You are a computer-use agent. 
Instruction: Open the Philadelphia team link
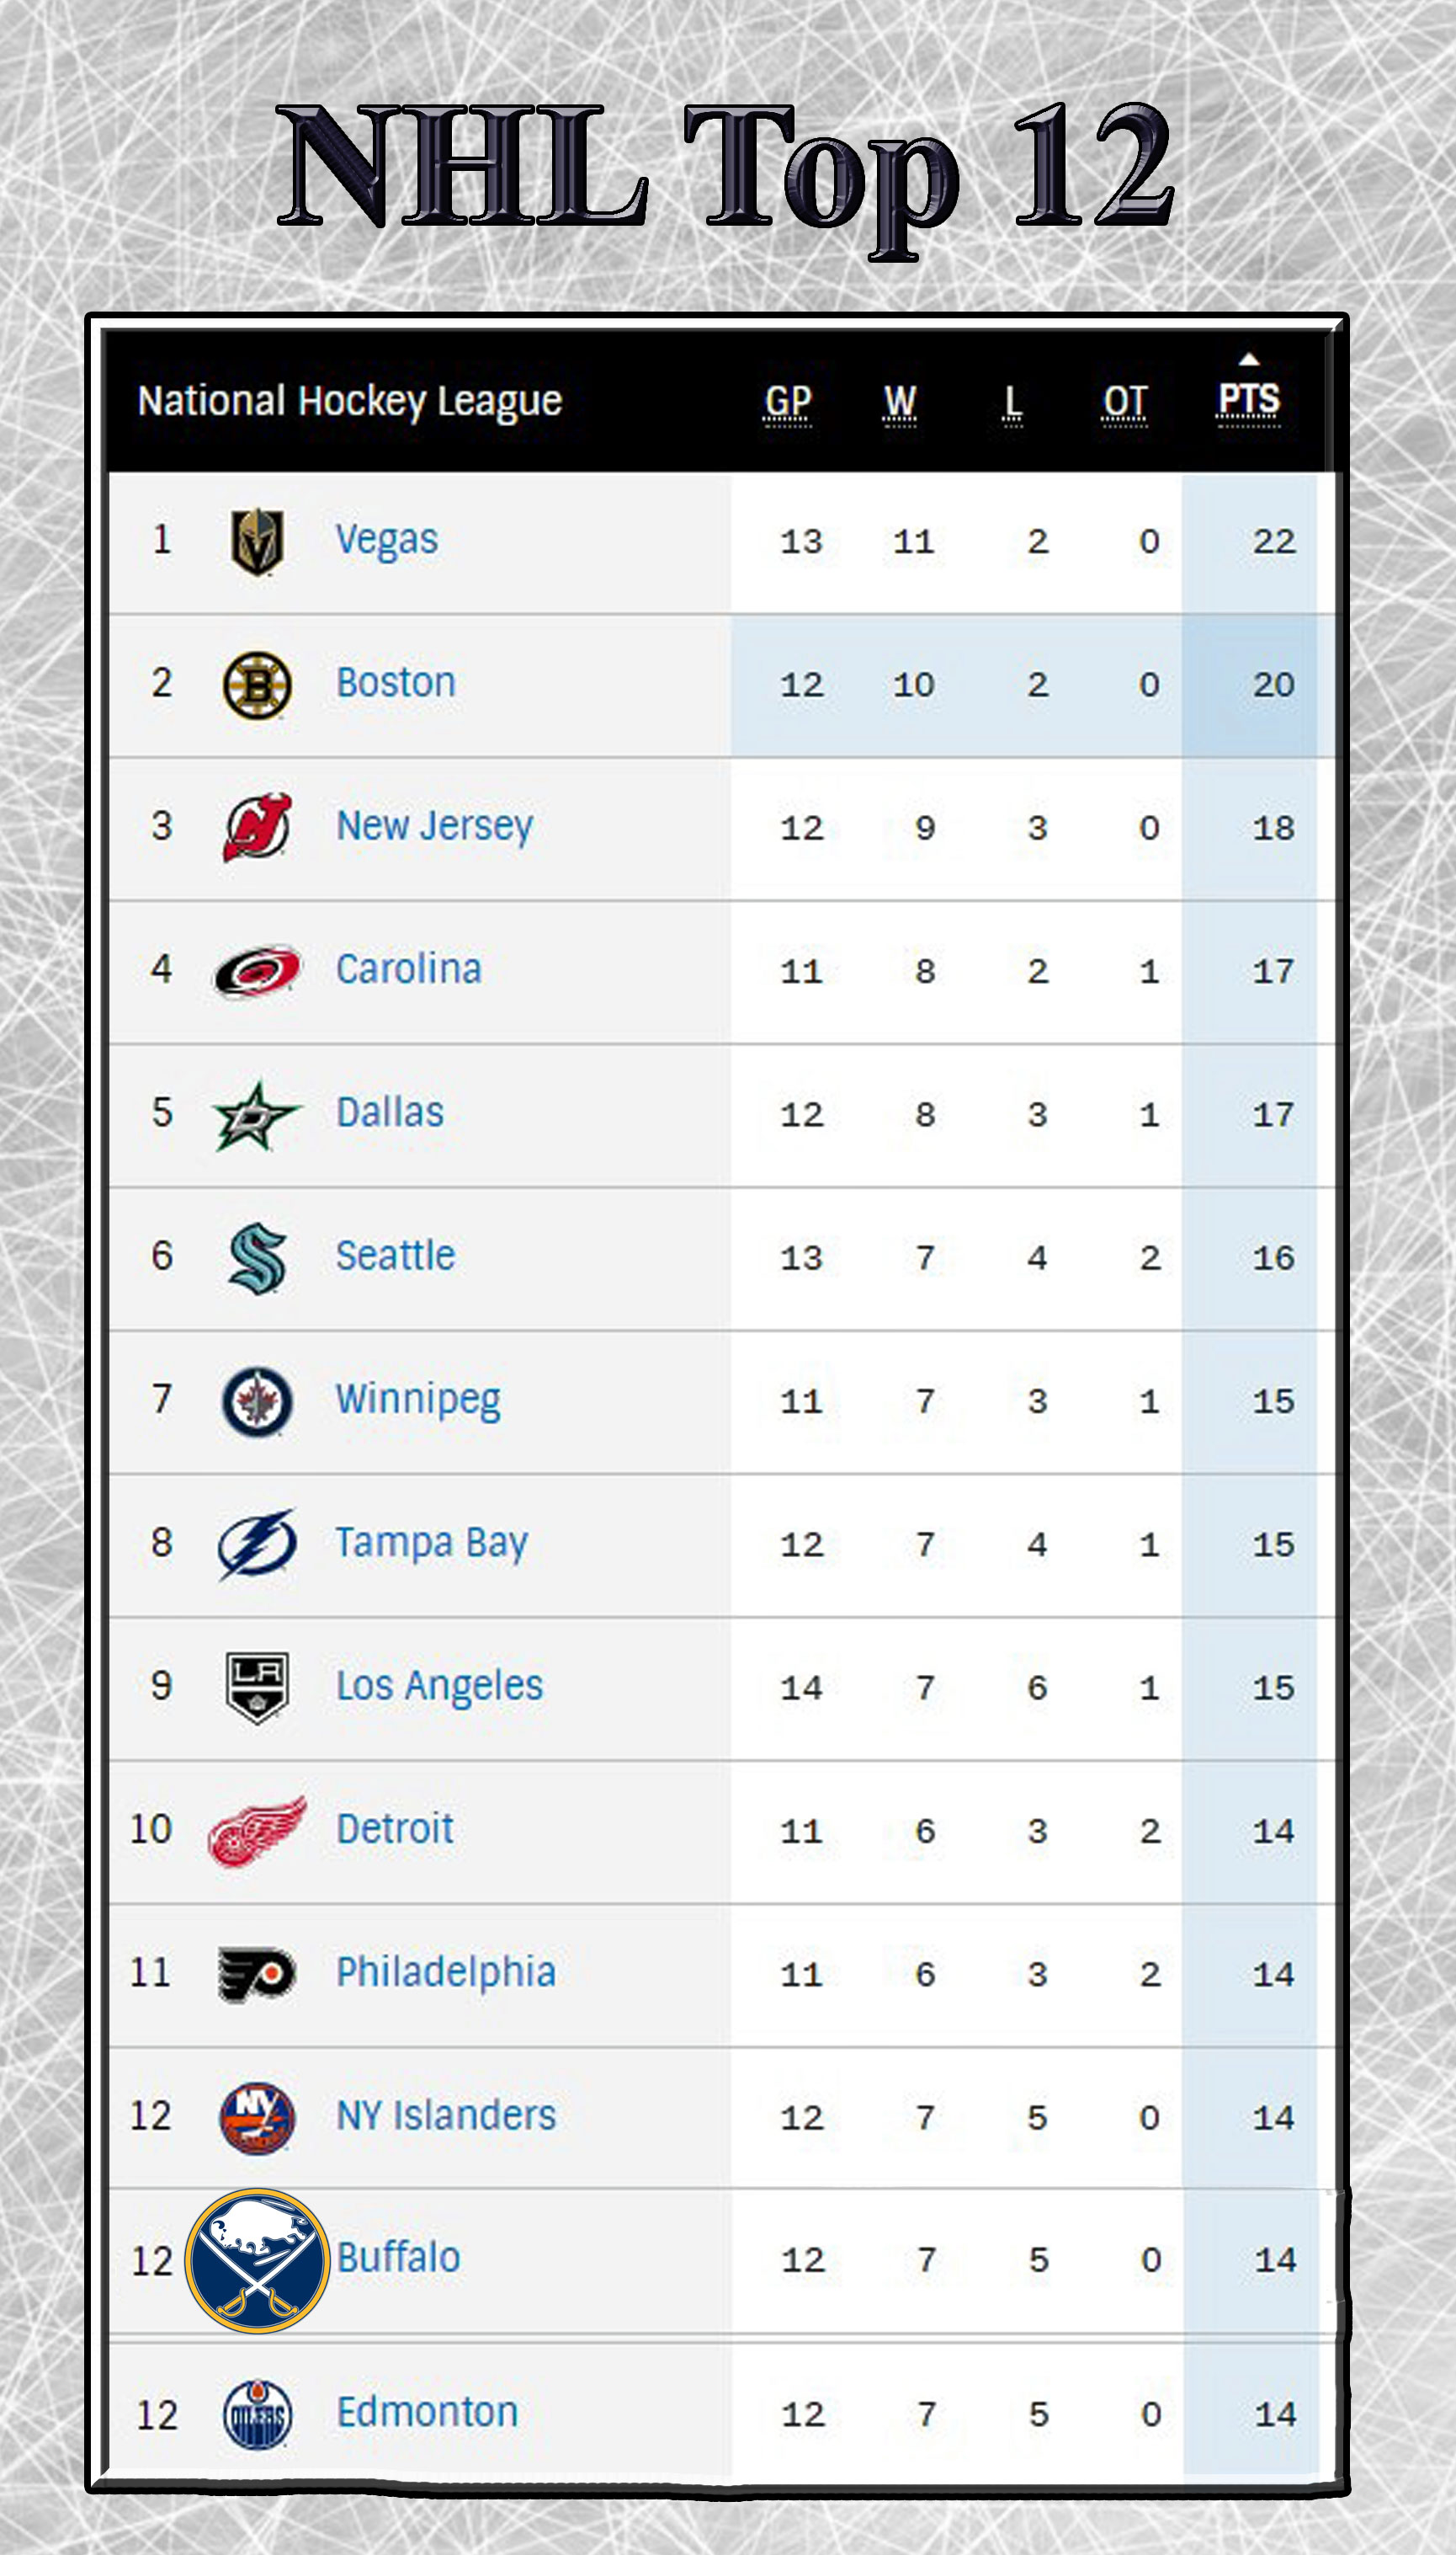coord(446,1973)
